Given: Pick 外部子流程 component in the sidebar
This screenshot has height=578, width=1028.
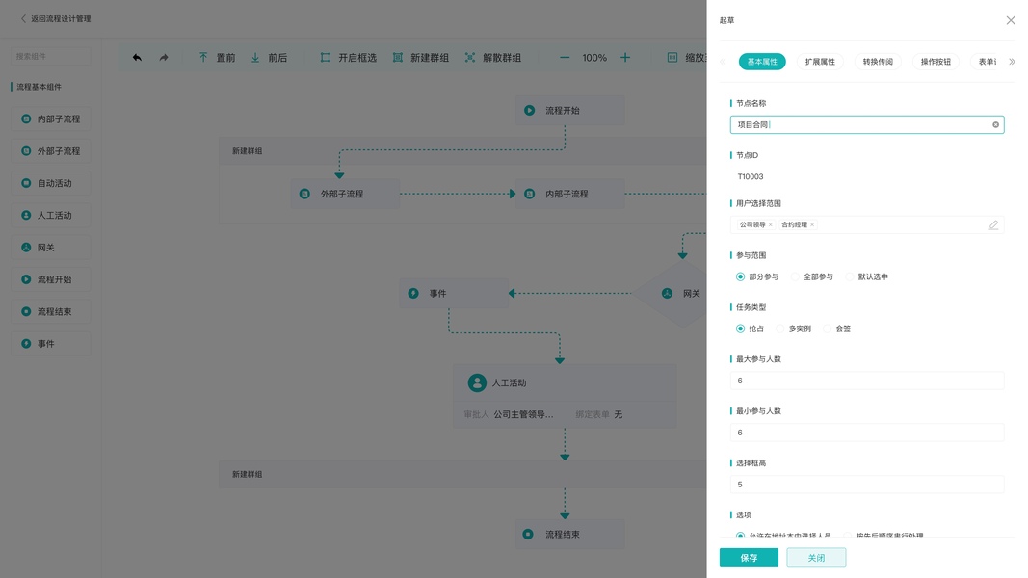Looking at the screenshot, I should coord(50,151).
